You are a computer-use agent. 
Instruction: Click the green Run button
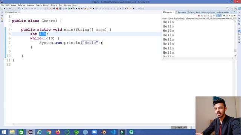pos(69,8)
